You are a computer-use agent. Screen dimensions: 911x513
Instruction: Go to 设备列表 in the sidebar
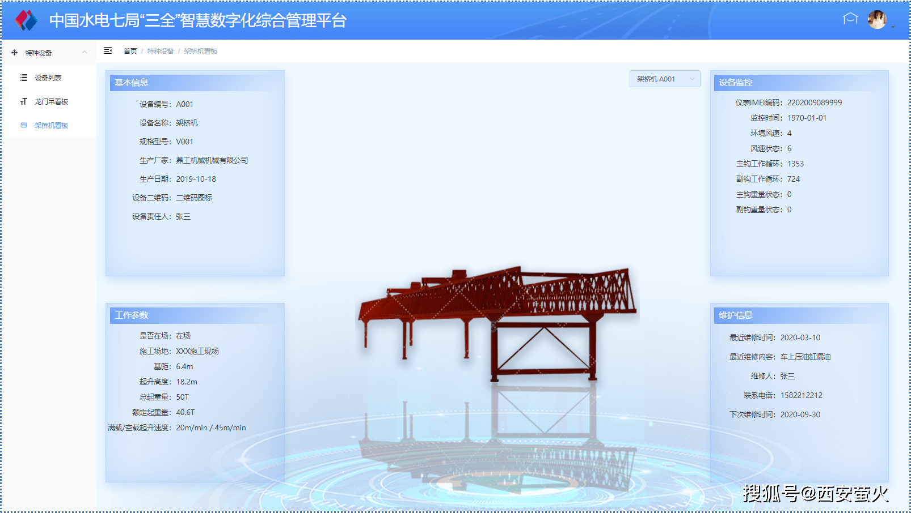coord(48,78)
